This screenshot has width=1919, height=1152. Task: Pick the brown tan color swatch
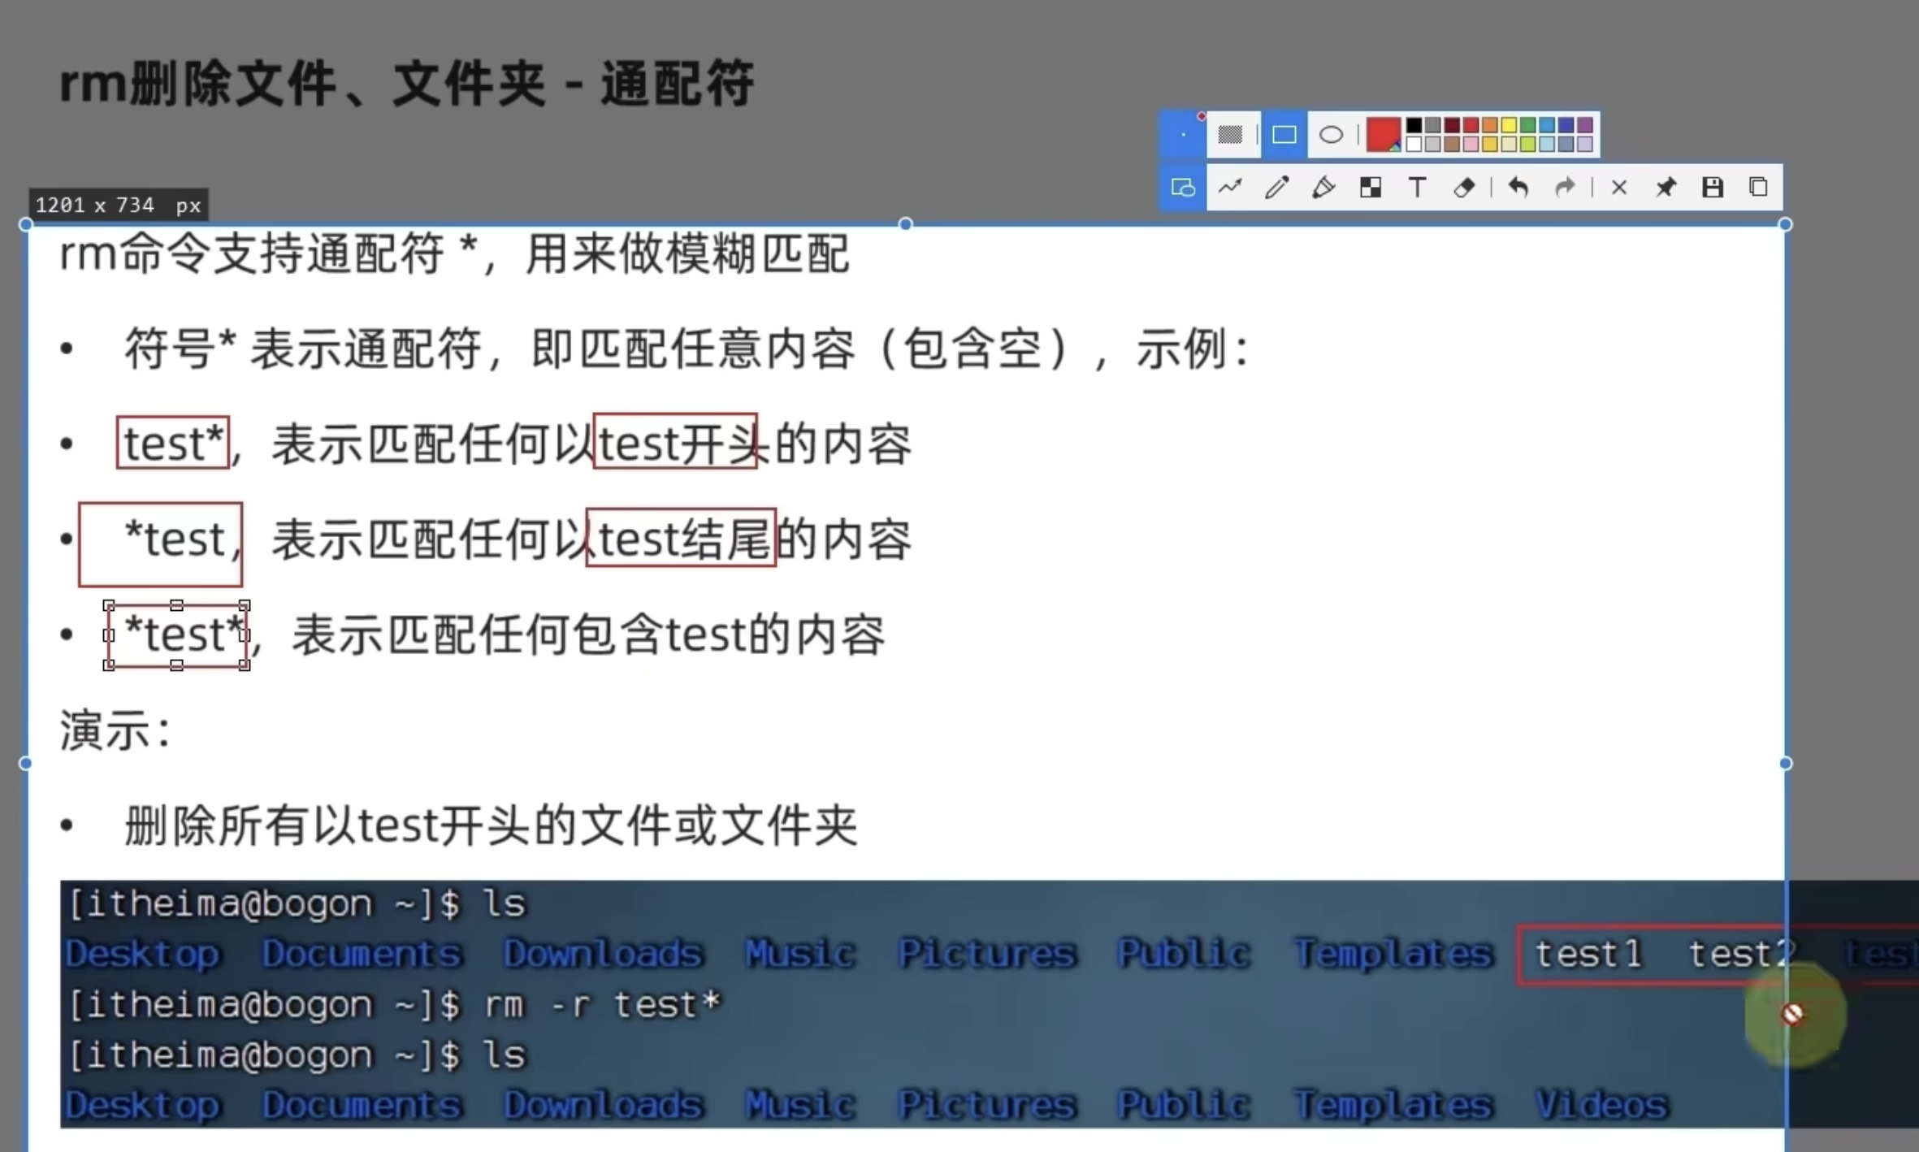[x=1452, y=144]
